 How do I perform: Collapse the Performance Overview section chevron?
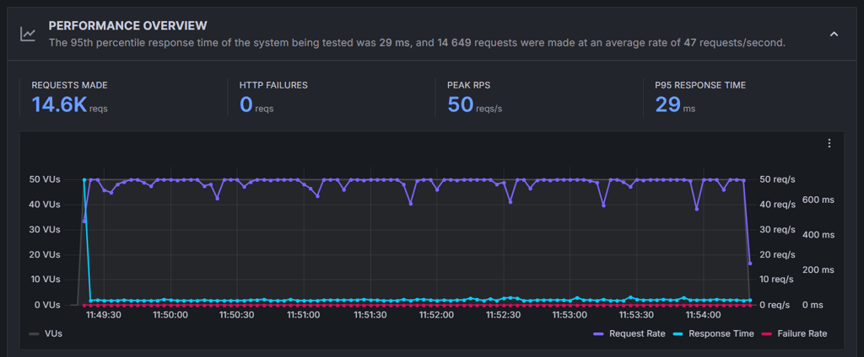(834, 35)
